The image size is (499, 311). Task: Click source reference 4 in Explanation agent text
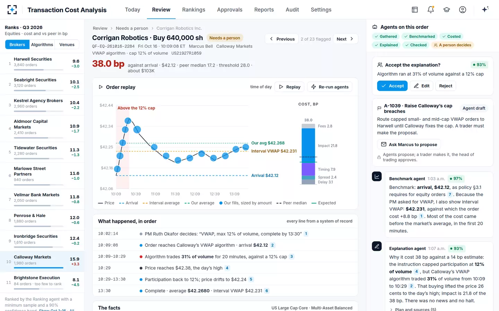coord(416,272)
